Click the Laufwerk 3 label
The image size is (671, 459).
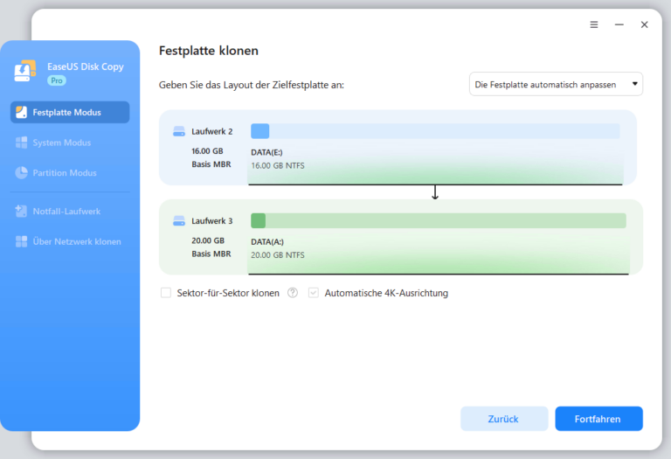click(x=211, y=221)
